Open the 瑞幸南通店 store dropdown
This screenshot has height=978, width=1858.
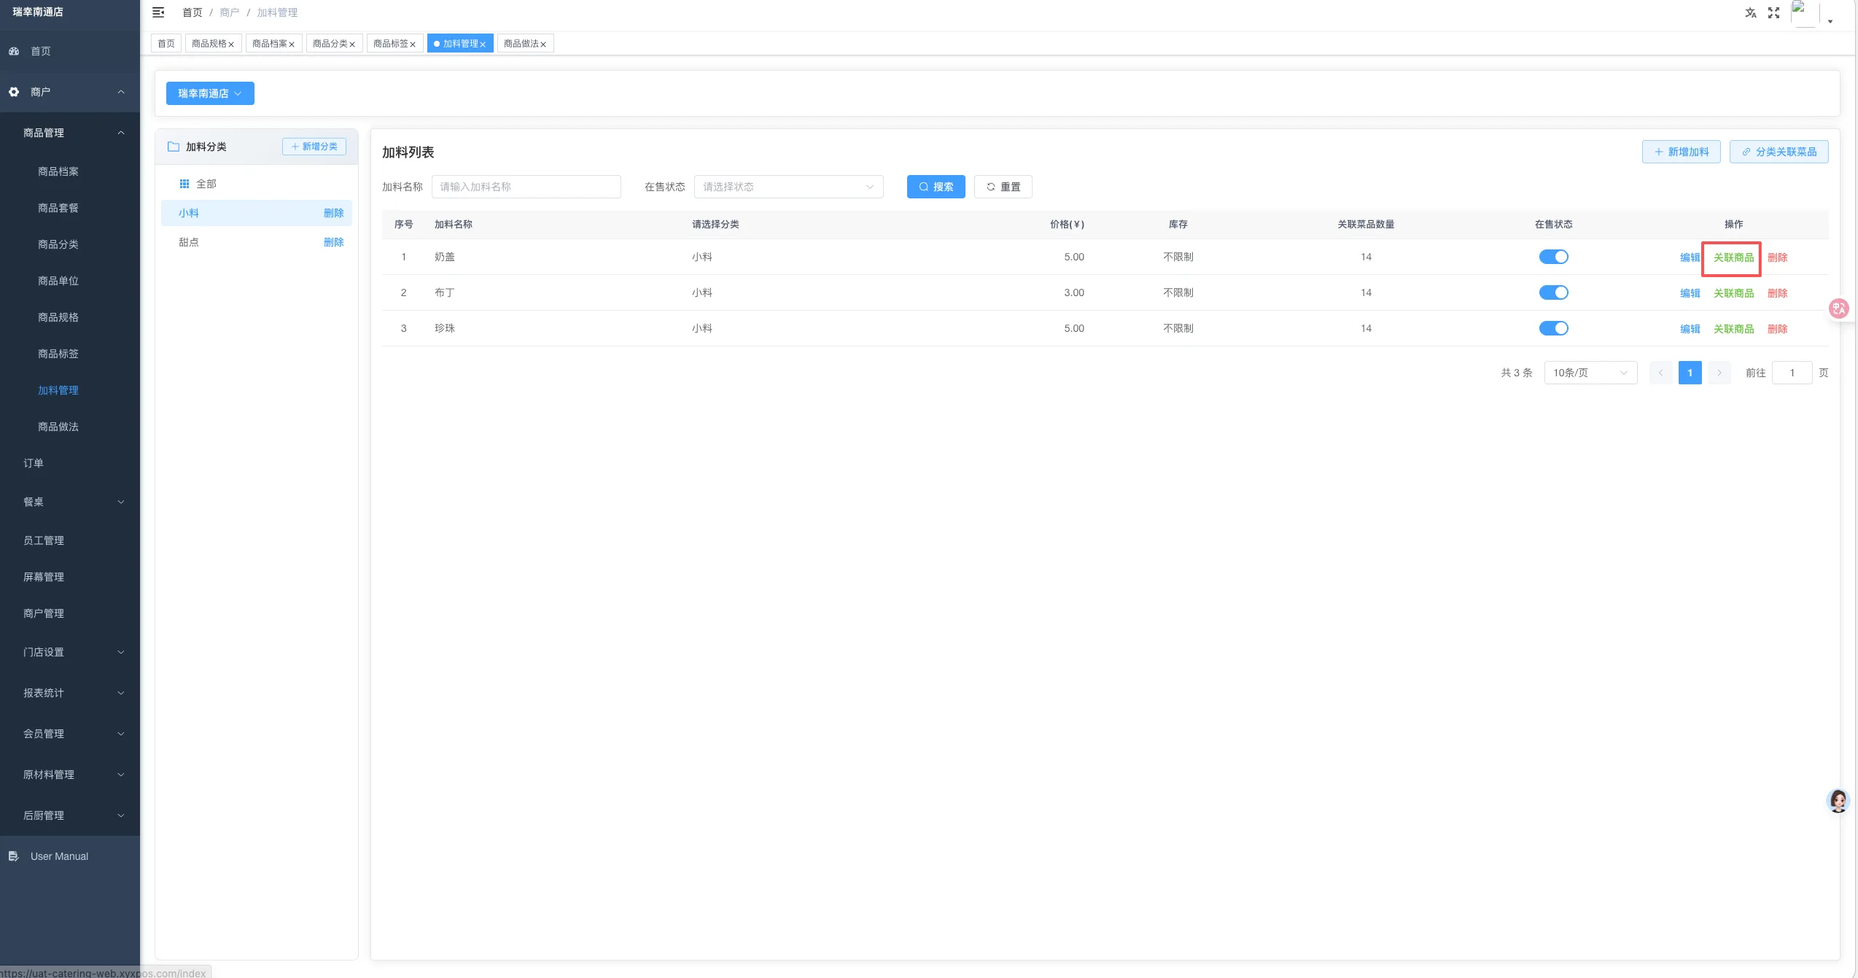pyautogui.click(x=210, y=93)
